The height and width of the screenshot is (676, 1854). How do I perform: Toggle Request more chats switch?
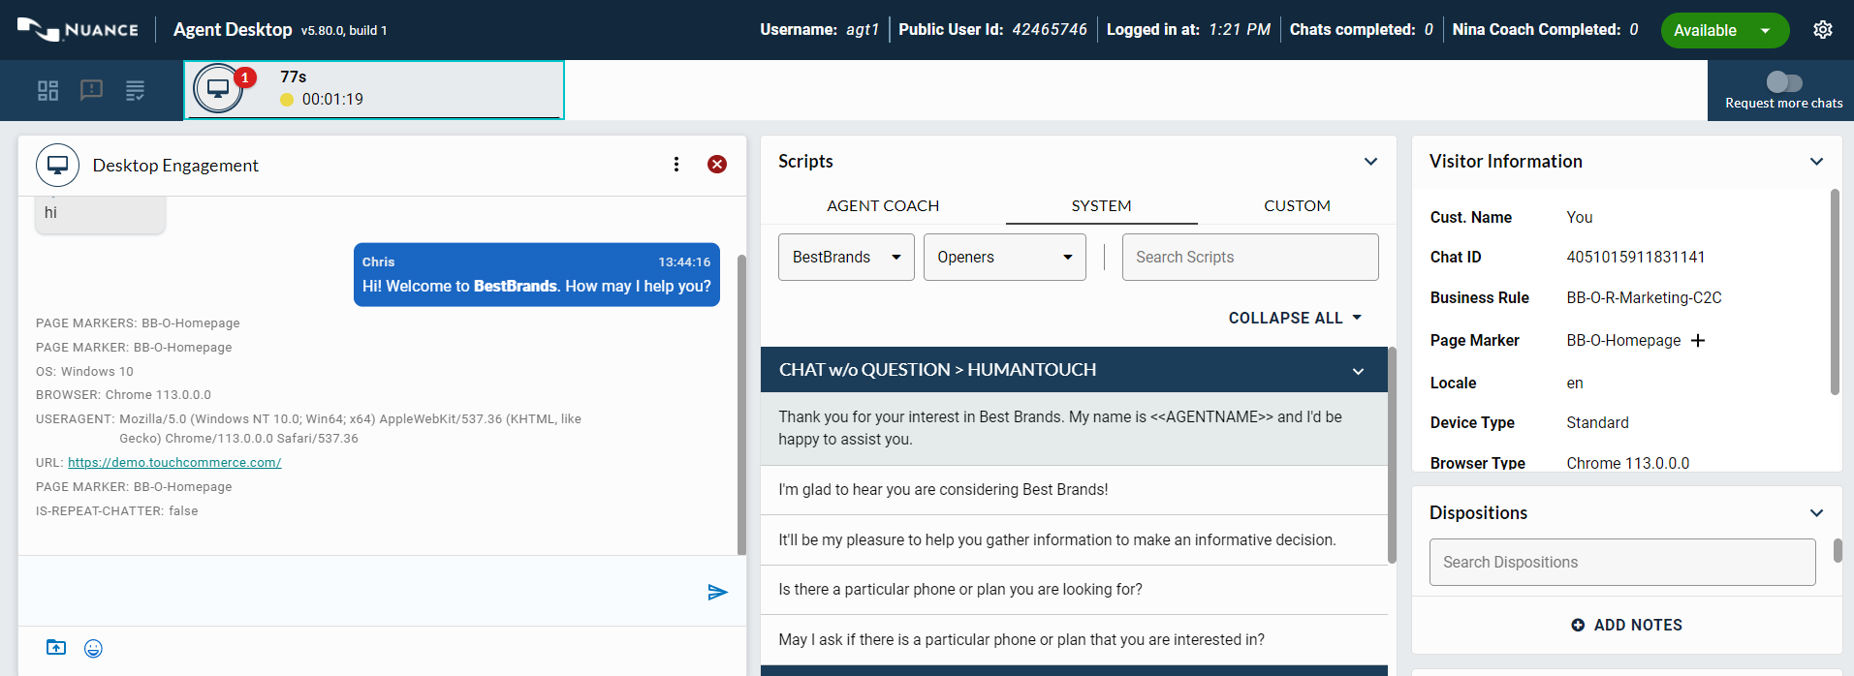click(1783, 82)
